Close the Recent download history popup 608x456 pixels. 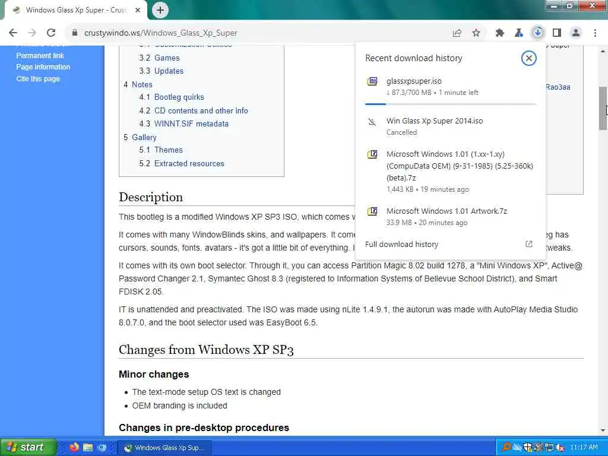click(x=528, y=58)
